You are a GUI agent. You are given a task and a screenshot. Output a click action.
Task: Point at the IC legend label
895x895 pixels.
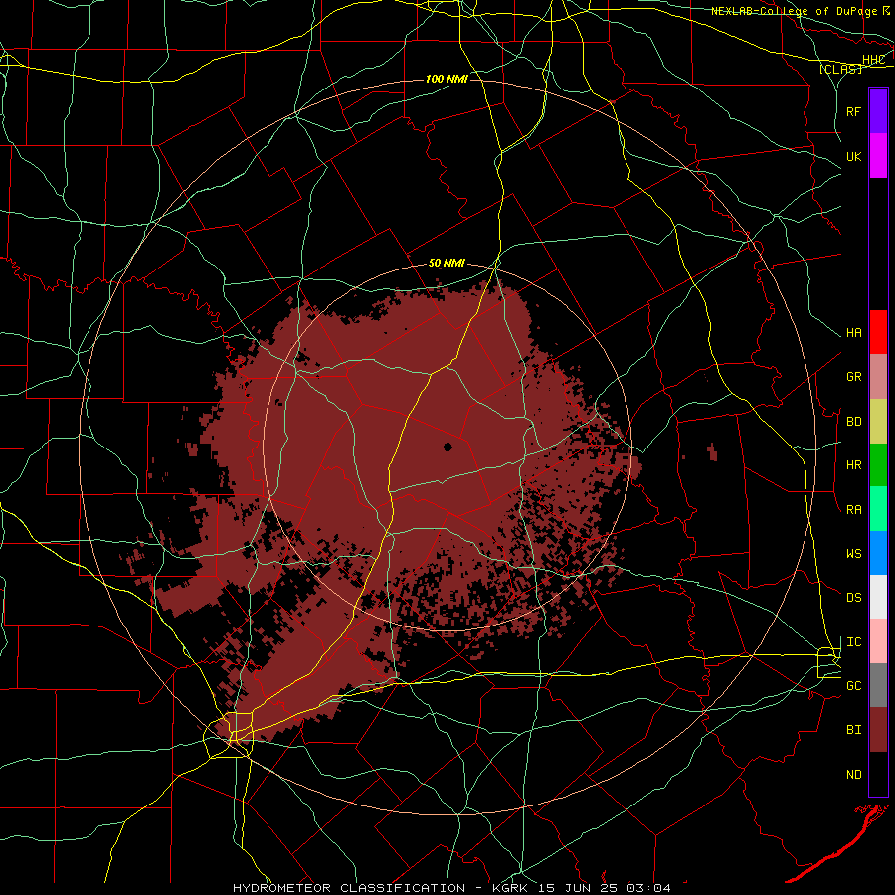(853, 642)
